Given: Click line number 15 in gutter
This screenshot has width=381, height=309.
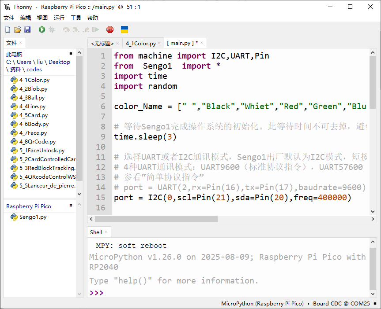Looking at the screenshot, I should [100, 198].
